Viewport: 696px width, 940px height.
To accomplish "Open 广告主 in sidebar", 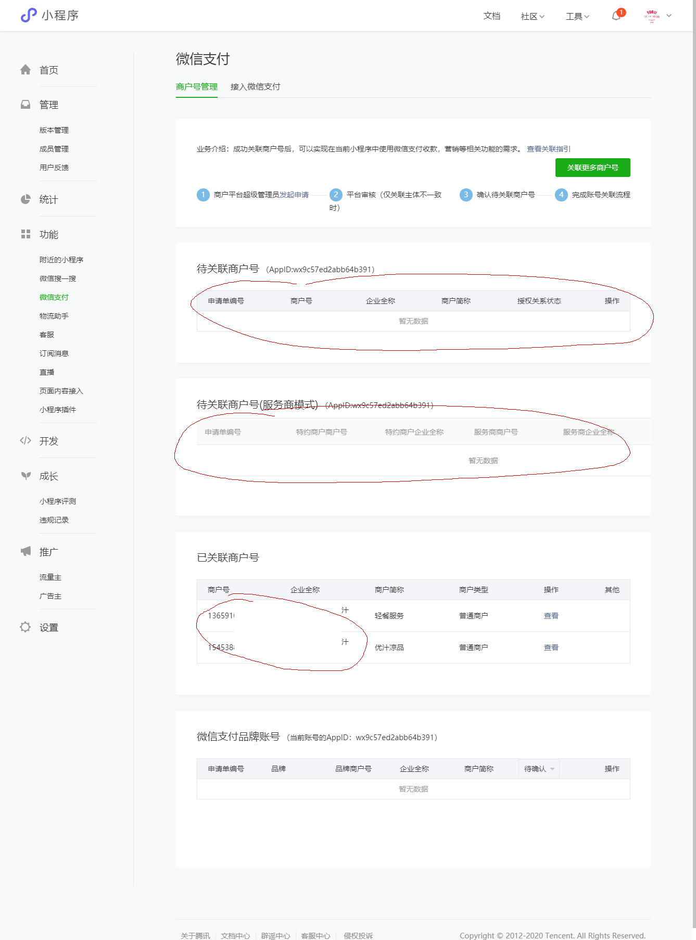I will click(x=50, y=596).
